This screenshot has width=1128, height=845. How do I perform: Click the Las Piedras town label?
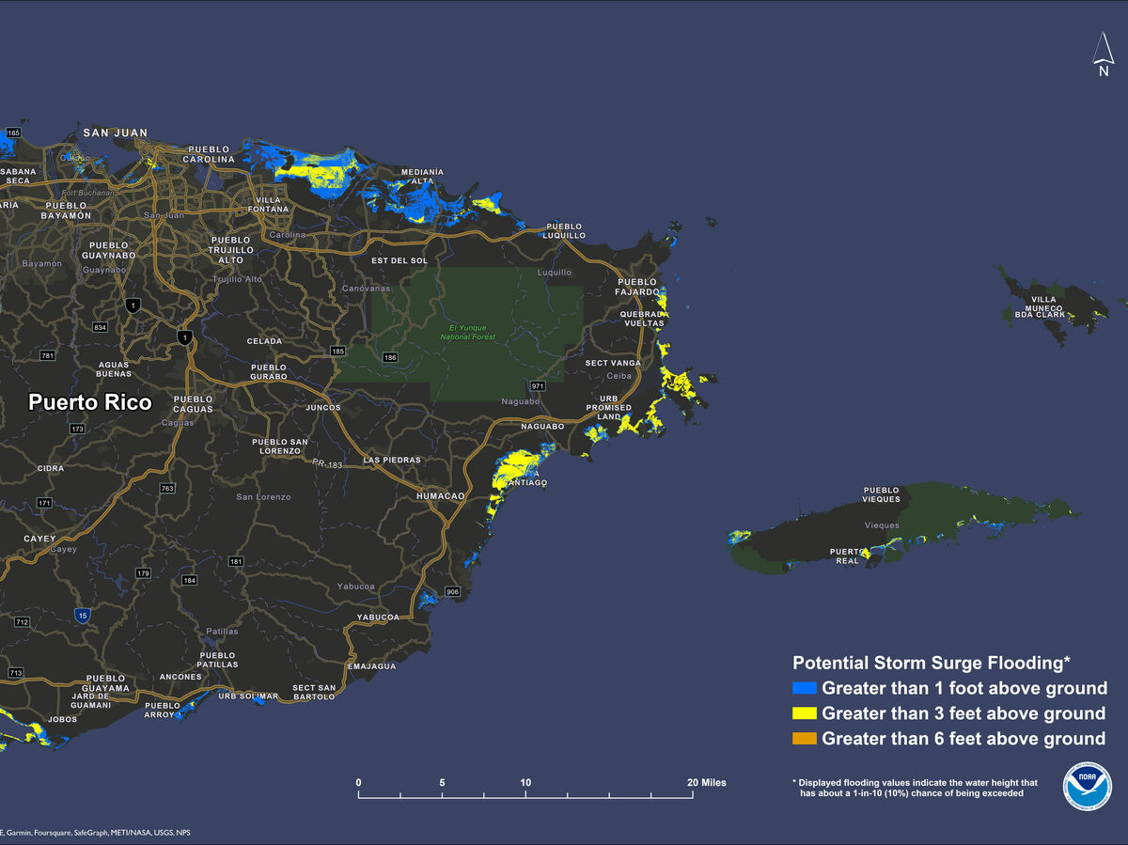[x=391, y=461]
